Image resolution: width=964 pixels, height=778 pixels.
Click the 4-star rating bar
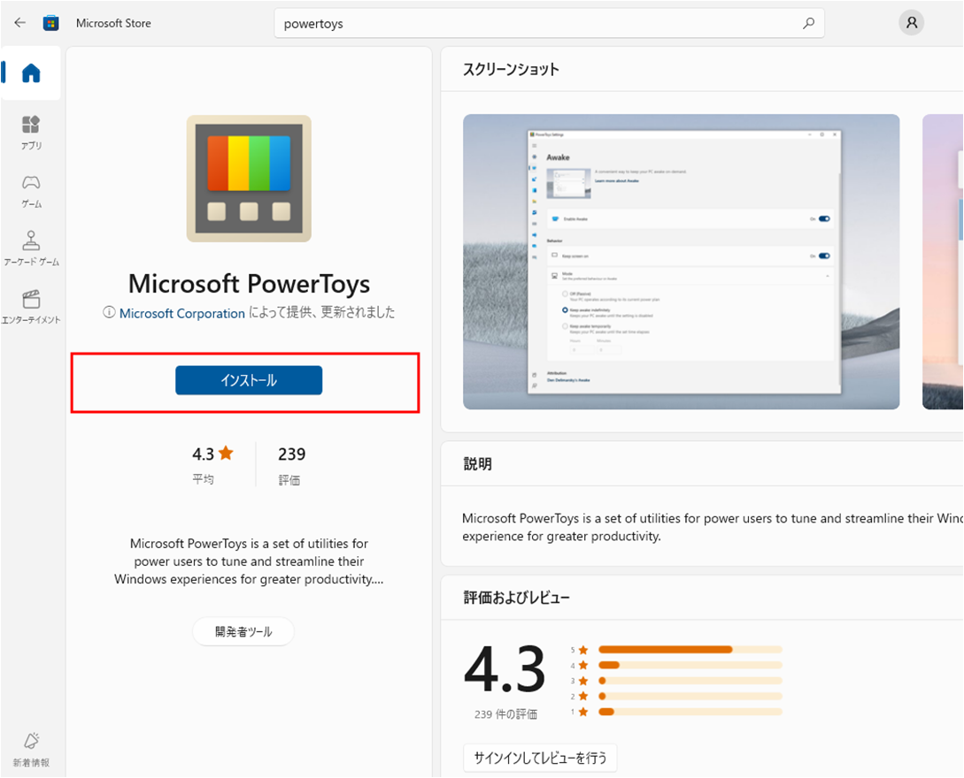click(690, 665)
